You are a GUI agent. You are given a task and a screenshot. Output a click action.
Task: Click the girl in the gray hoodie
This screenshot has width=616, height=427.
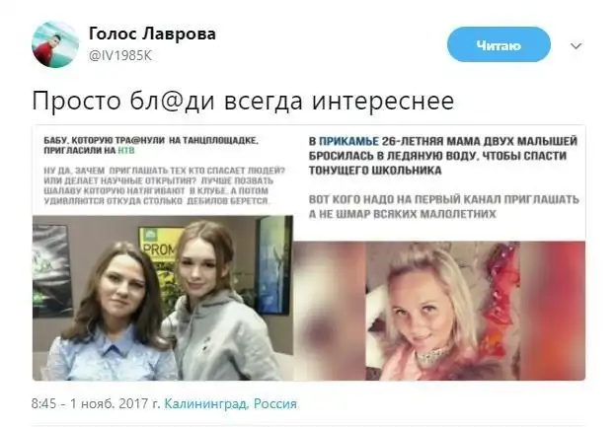[214, 302]
